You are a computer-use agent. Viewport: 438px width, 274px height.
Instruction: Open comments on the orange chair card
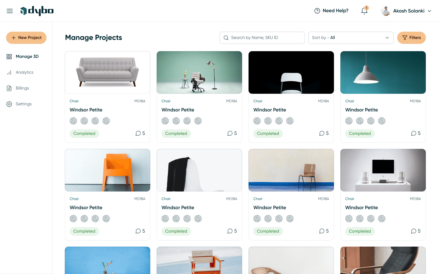140,231
